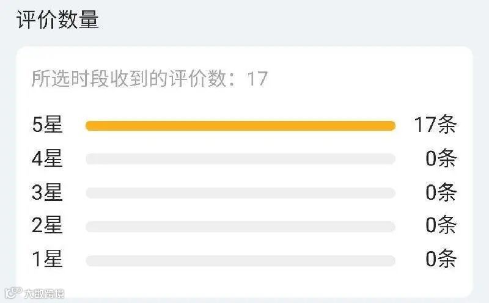Image resolution: width=489 pixels, height=303 pixels.
Task: View the 0条 count for 4星
Action: pyautogui.click(x=441, y=158)
